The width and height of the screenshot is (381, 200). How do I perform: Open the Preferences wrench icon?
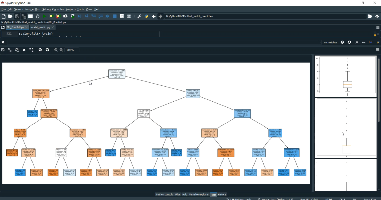pyautogui.click(x=139, y=16)
